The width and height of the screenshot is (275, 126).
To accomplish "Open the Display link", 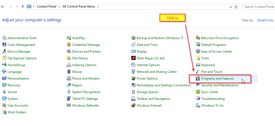I will [142, 52].
